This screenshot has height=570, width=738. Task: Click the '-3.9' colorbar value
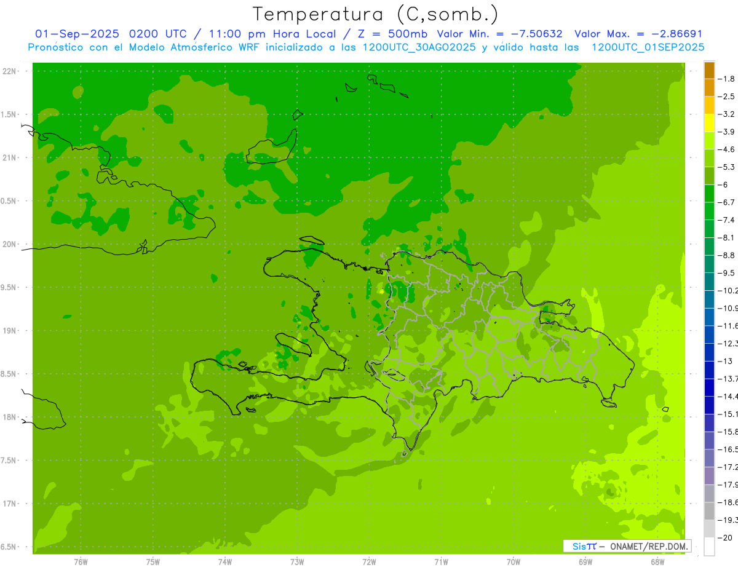(727, 132)
